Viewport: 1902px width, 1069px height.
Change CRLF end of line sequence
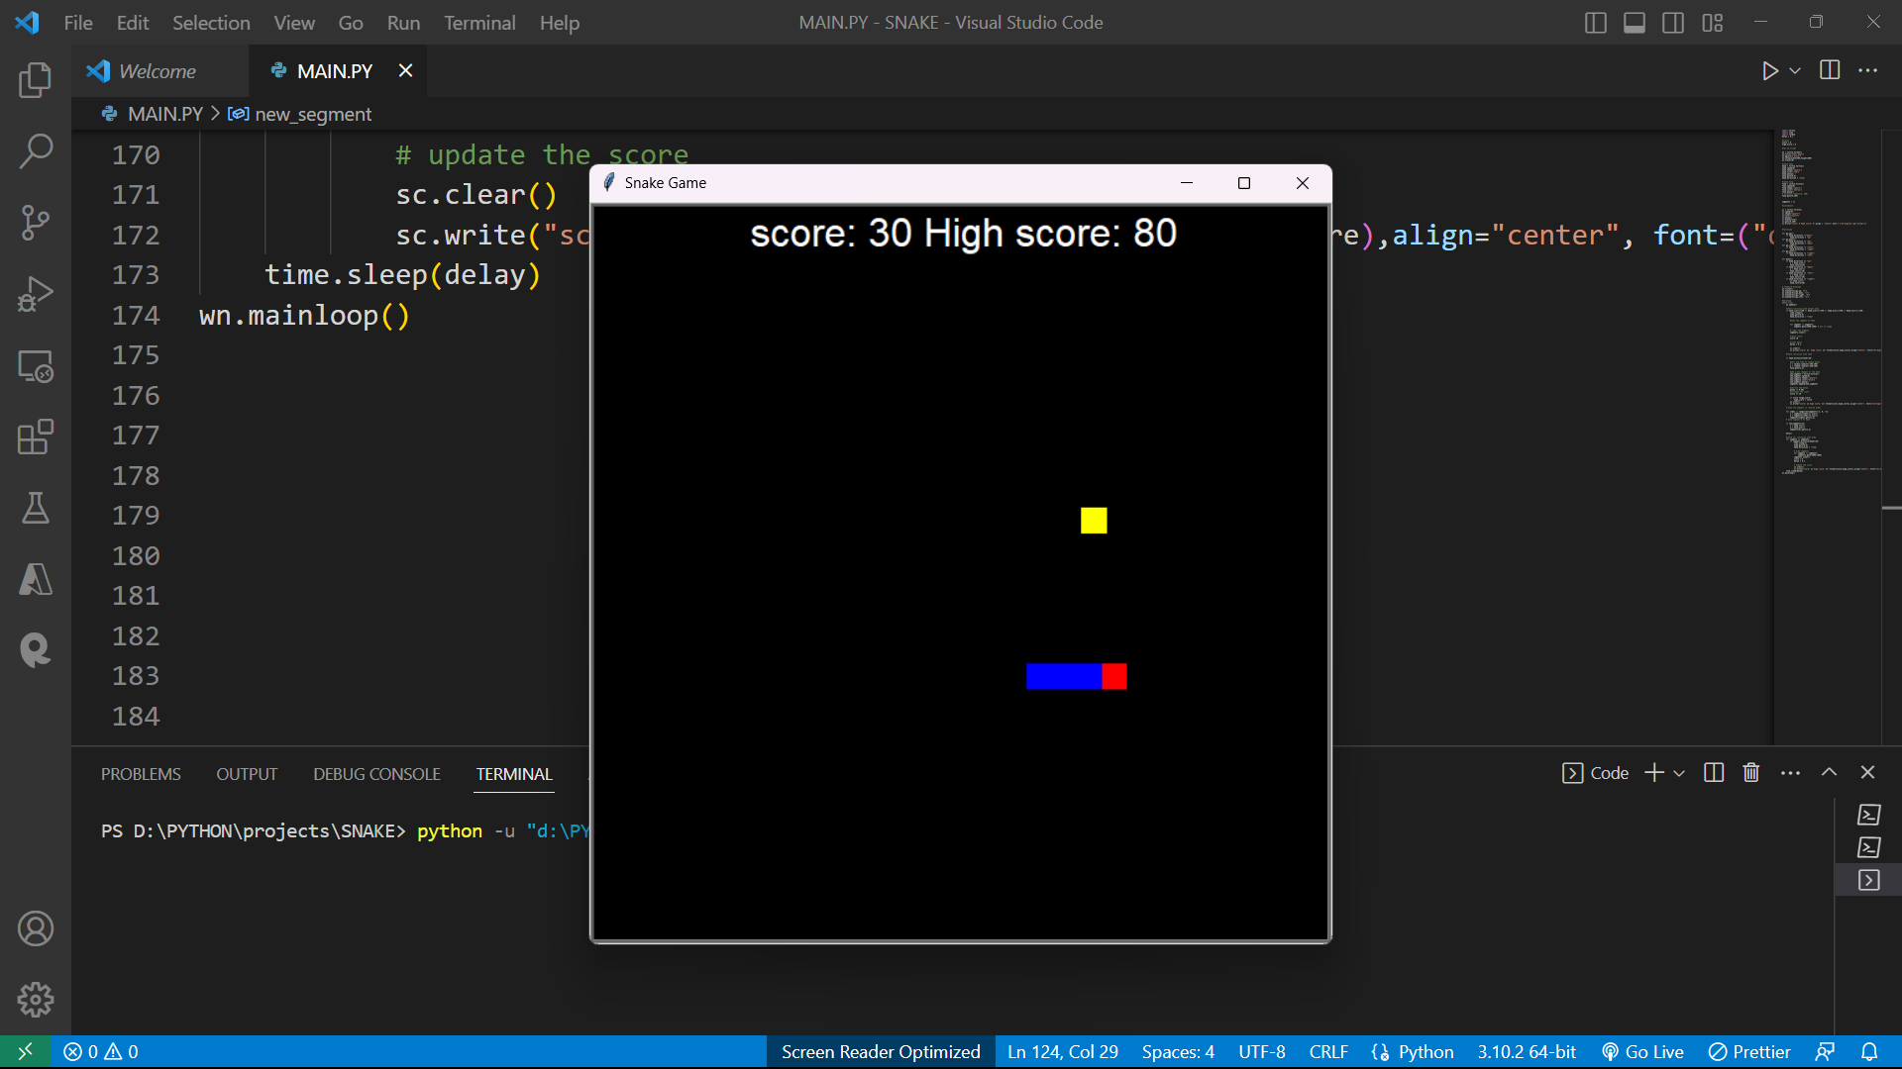tap(1328, 1051)
